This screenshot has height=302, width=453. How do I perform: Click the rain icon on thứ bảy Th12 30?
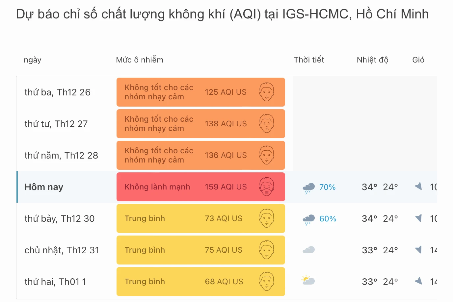click(308, 218)
